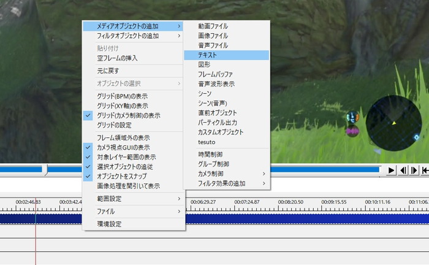Choose 直前オブジェクト
The image size is (429, 265).
click(227, 113)
